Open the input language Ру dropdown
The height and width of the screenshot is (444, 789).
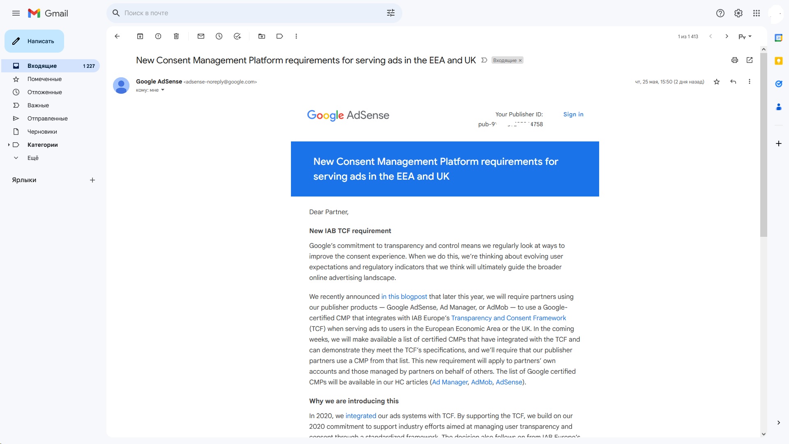tap(745, 37)
